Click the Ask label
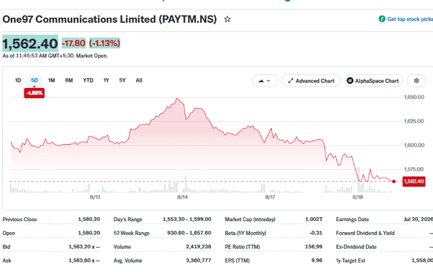Screen dimensions: 433x272 click(7, 260)
